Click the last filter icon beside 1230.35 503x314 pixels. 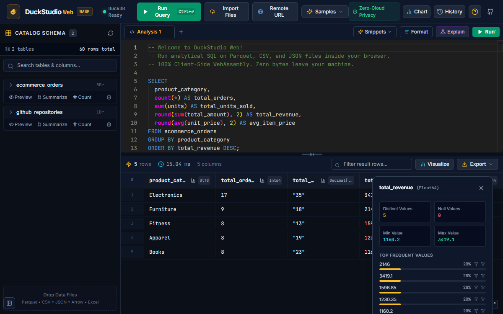click(x=483, y=299)
